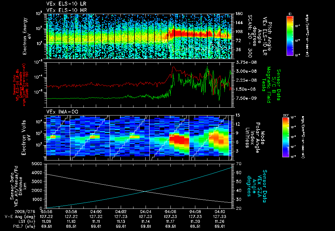Click the 1.50e-08 magnetic field tick
The width and height of the screenshot is (335, 231).
click(246, 89)
